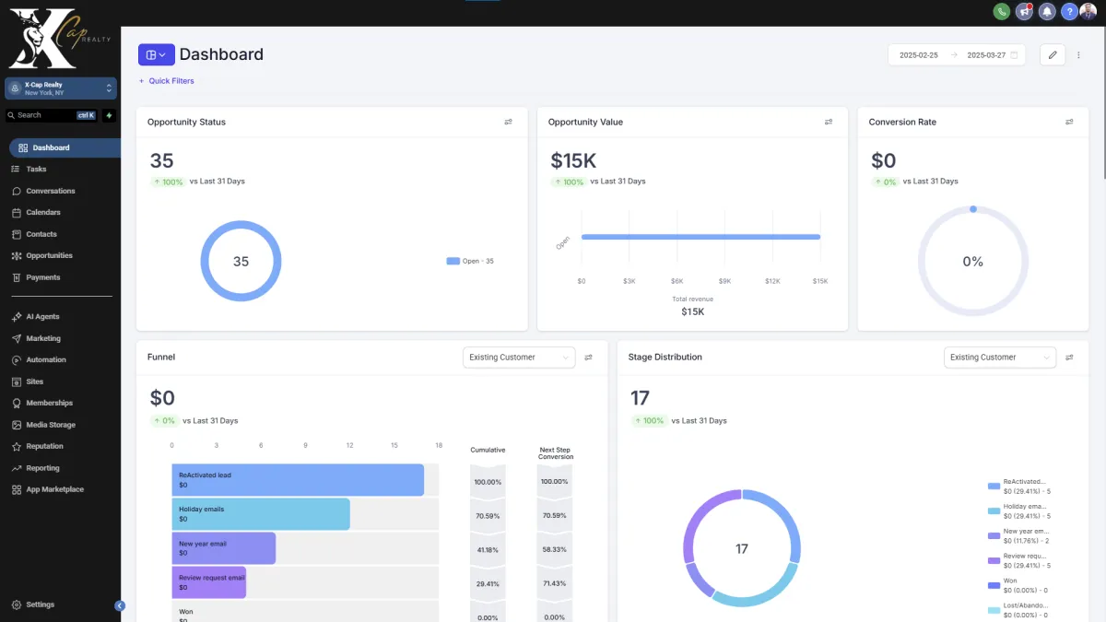Screen dimensions: 1106x622
Task: Set end date 2025-03-27
Action: (x=986, y=55)
